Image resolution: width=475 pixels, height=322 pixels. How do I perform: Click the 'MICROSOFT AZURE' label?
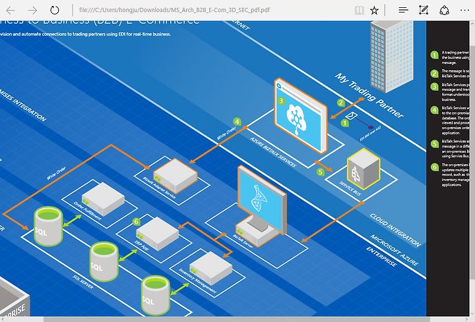click(x=394, y=250)
